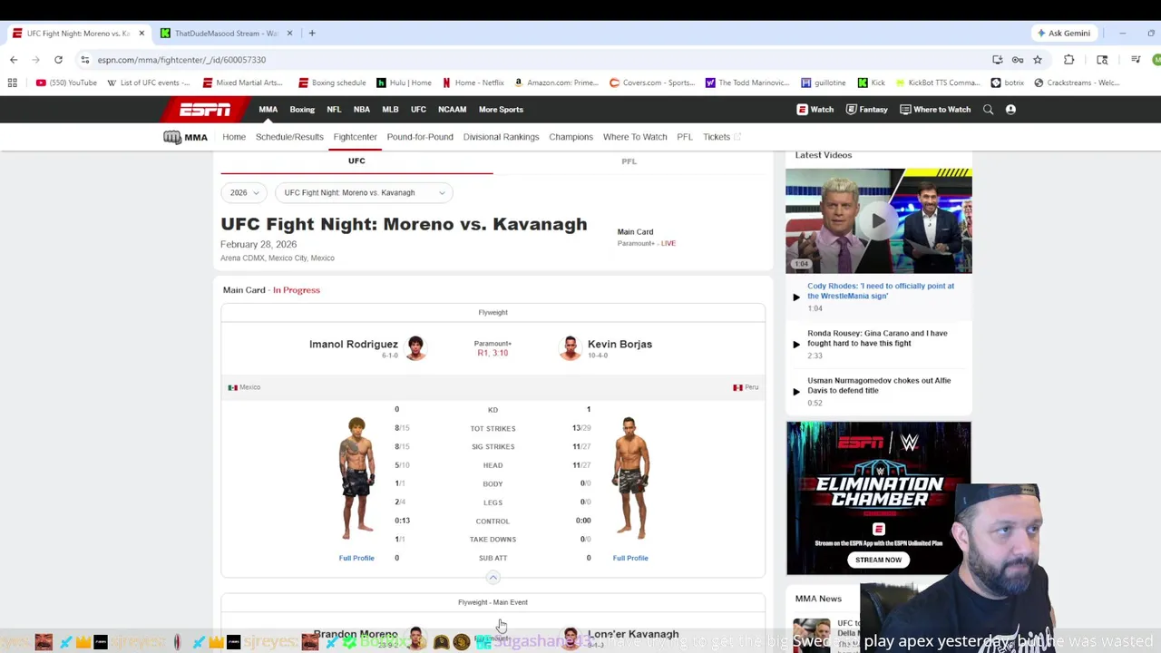
Task: Open Covers.com Sports bookmark
Action: pyautogui.click(x=651, y=83)
